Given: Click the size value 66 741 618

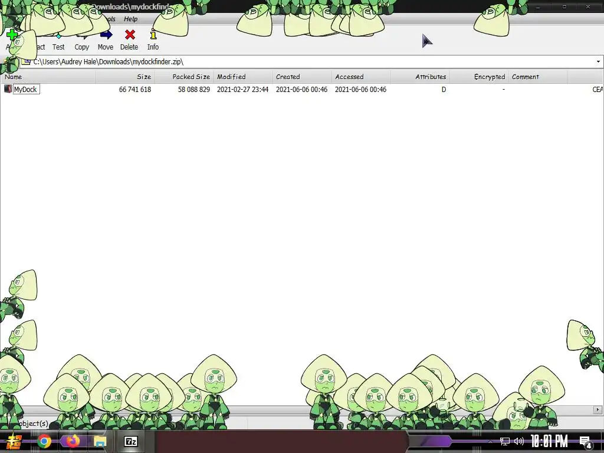Looking at the screenshot, I should pos(135,90).
